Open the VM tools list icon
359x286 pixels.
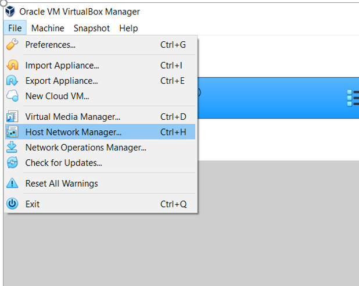[x=353, y=98]
